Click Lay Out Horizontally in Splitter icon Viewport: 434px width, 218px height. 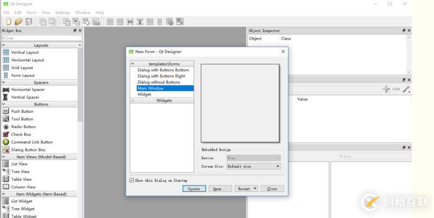point(130,22)
